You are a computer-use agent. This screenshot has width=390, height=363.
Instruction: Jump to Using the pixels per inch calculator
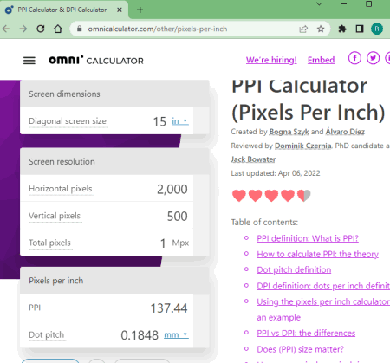pos(323,301)
